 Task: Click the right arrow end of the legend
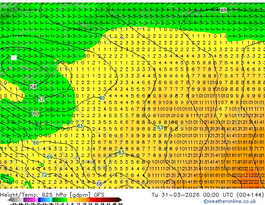click(x=120, y=200)
